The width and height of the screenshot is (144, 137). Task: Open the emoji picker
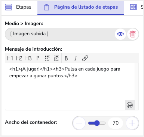click(130, 105)
